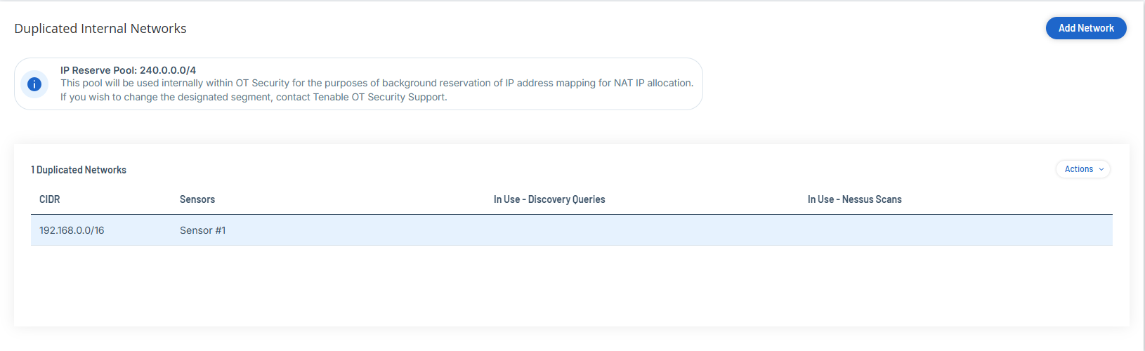
Task: Click the chevron arrow beside Actions
Action: coord(1101,169)
